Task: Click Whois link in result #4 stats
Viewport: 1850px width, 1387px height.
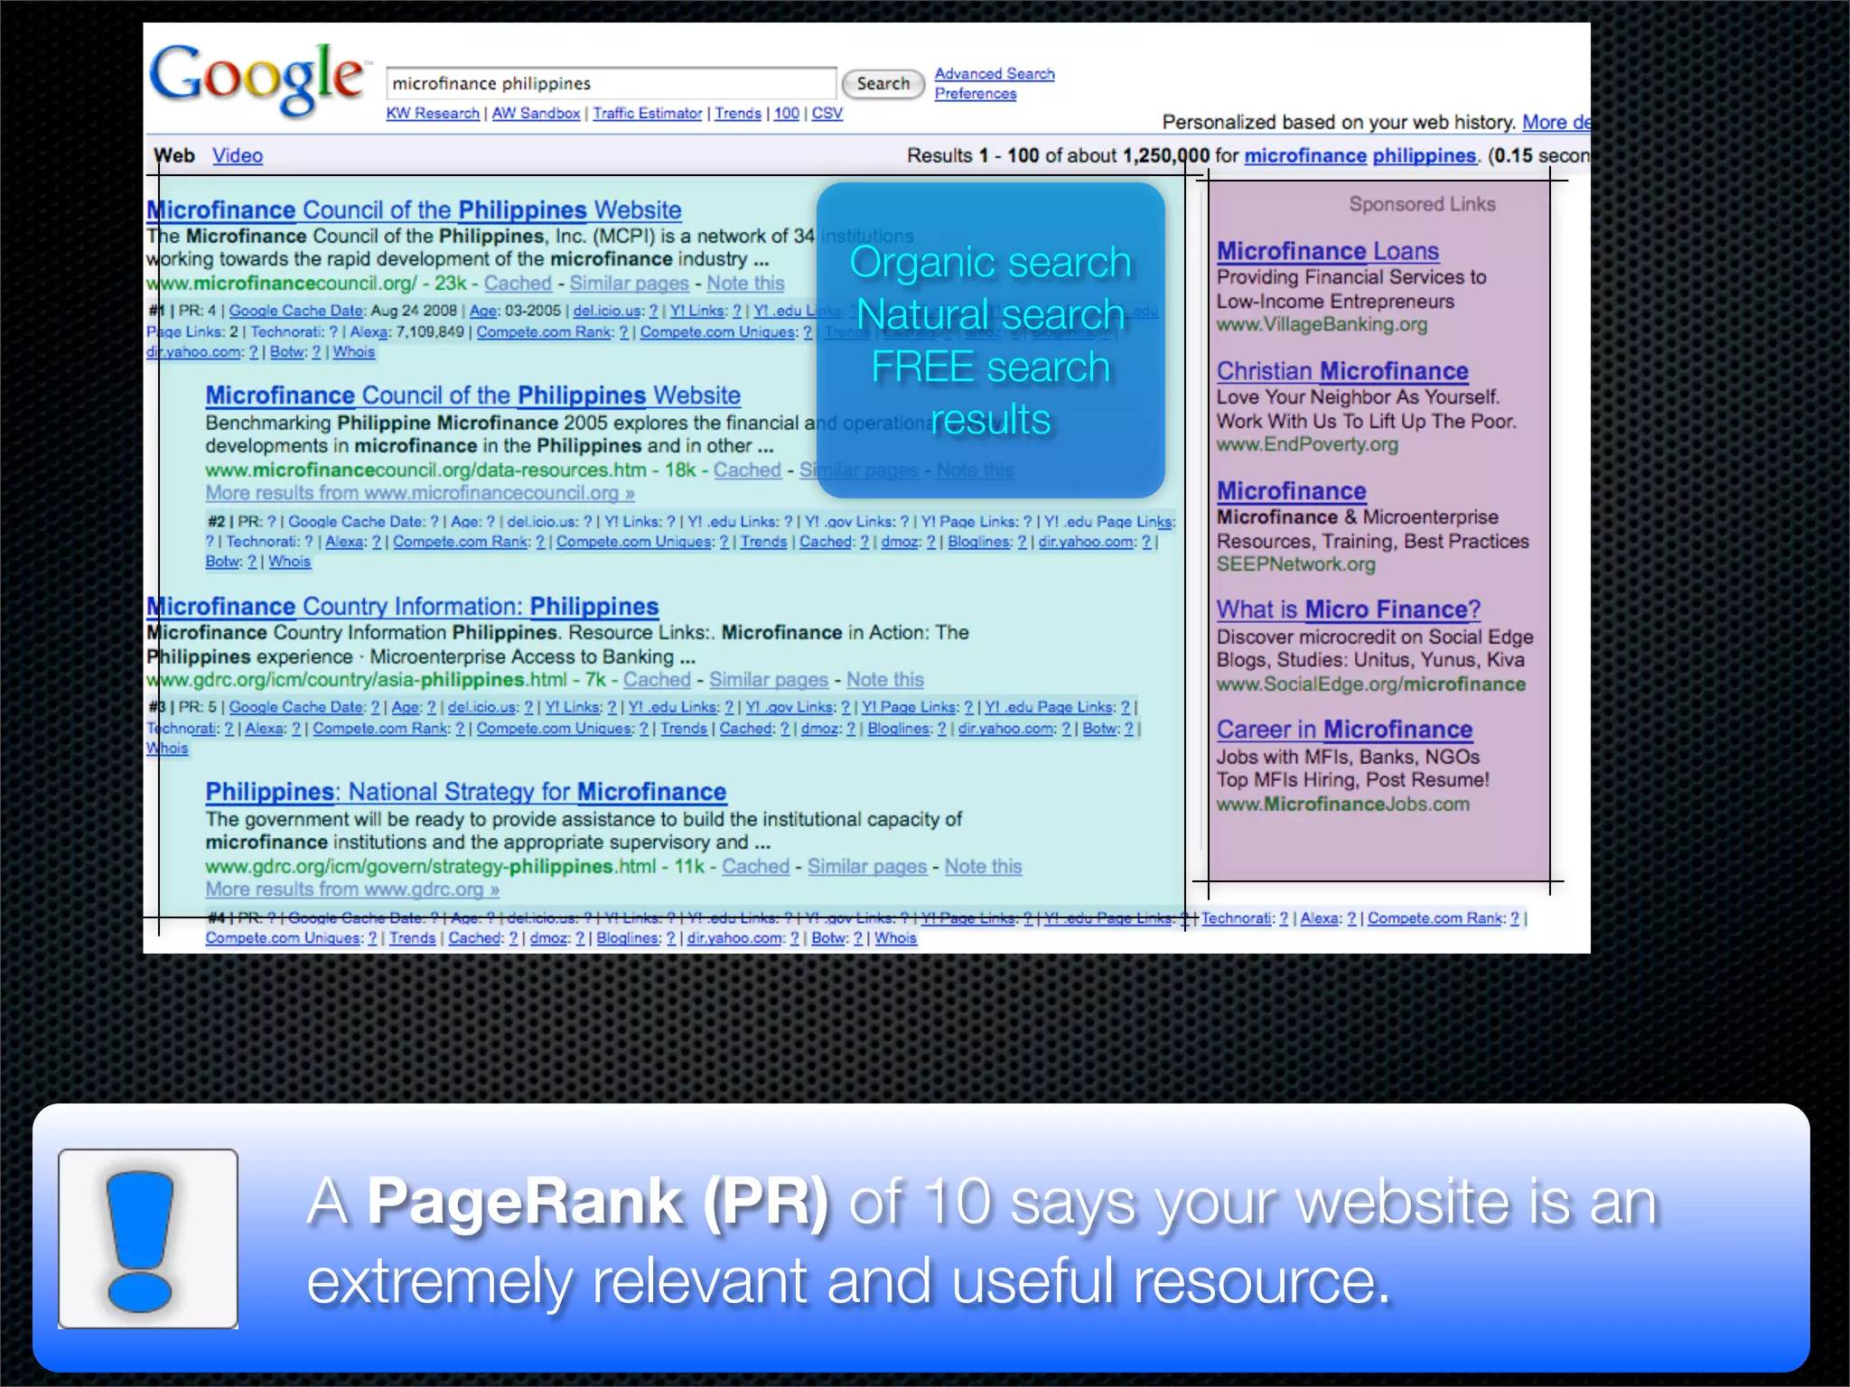Action: [x=895, y=938]
